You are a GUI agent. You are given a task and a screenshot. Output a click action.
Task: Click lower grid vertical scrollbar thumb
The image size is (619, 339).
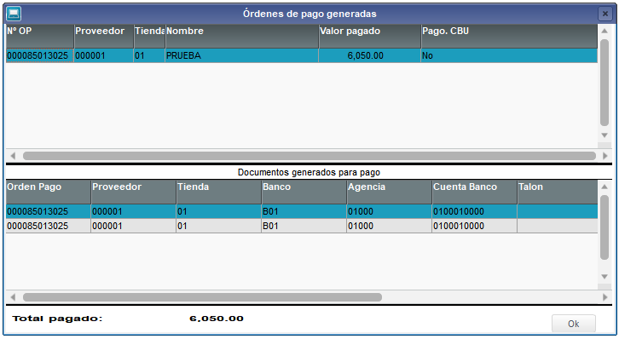[x=605, y=227]
